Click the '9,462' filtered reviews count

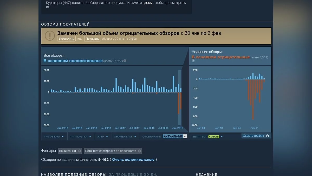click(x=103, y=160)
